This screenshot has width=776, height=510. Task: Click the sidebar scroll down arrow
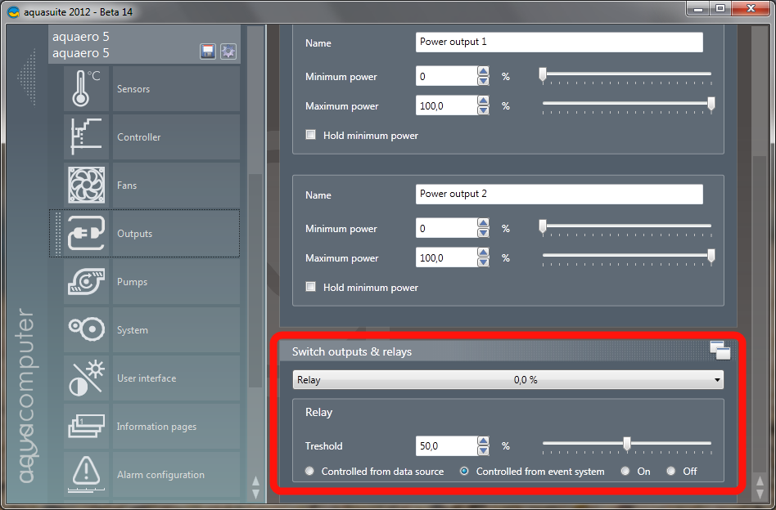255,493
